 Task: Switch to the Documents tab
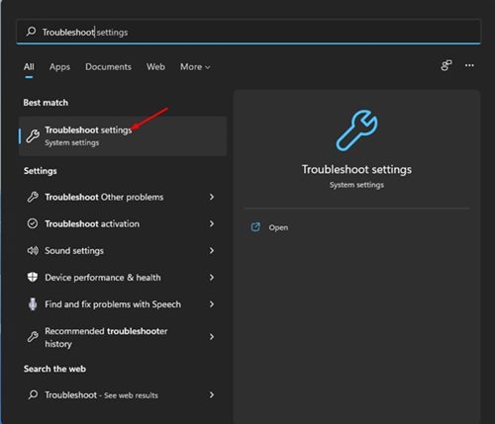click(x=108, y=67)
